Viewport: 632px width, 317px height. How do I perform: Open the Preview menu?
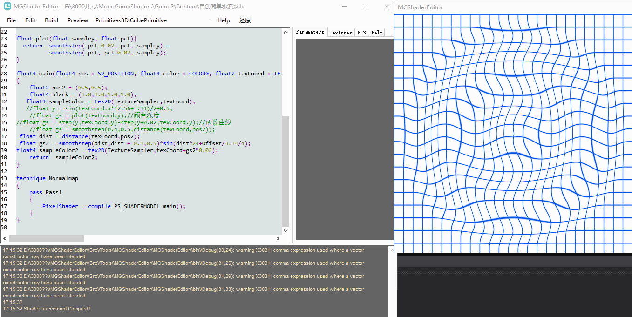(x=78, y=20)
